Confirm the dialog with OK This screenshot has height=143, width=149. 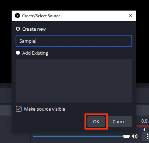pyautogui.click(x=96, y=122)
